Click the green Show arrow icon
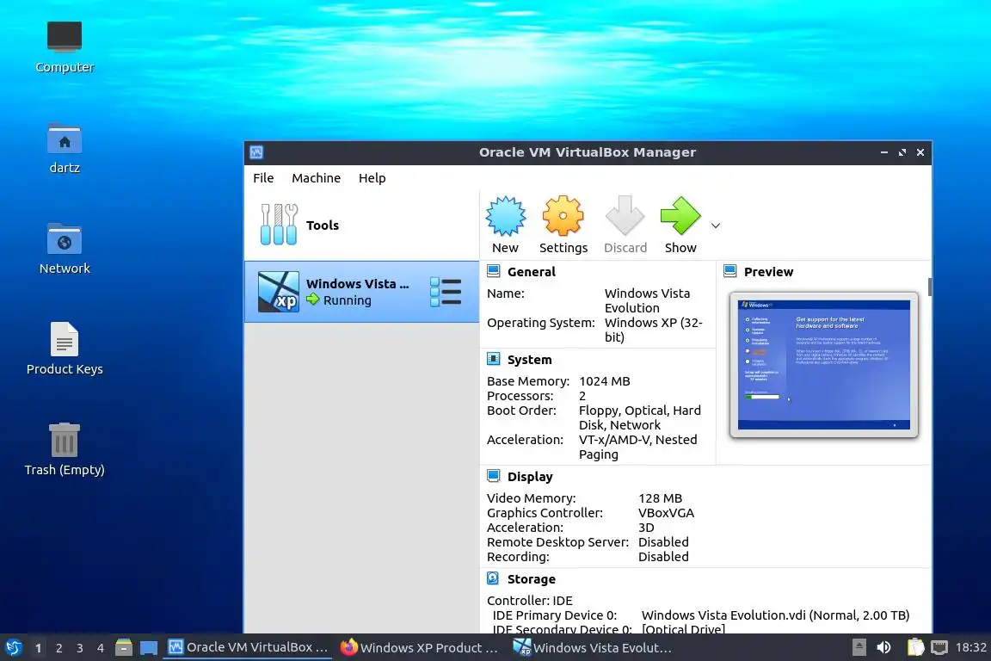The height and width of the screenshot is (661, 991). pos(680,216)
